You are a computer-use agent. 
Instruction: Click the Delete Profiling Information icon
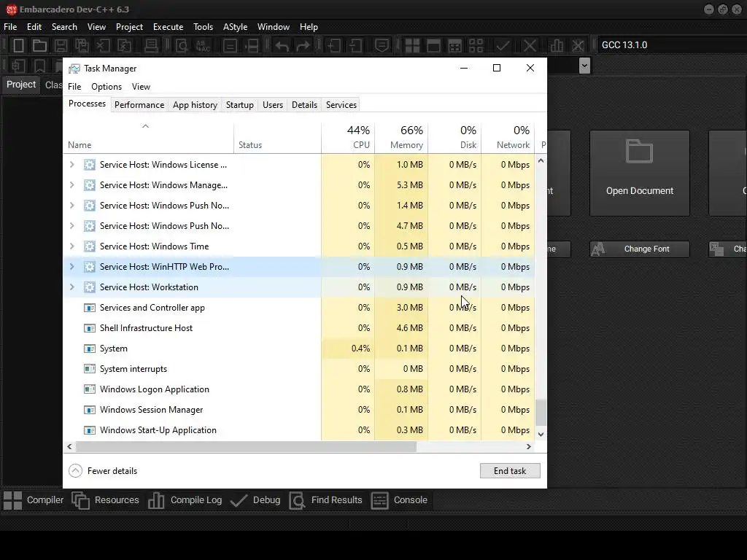click(578, 46)
